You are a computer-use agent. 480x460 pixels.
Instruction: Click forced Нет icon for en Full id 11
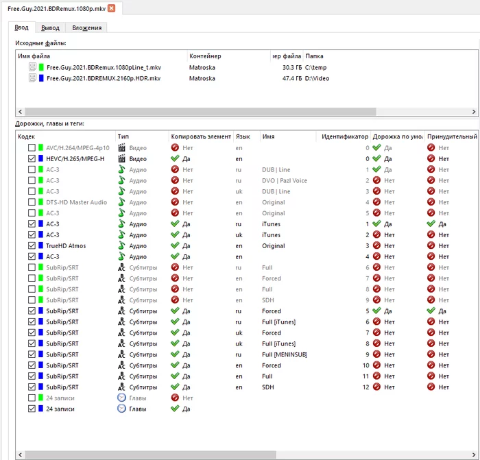point(431,376)
